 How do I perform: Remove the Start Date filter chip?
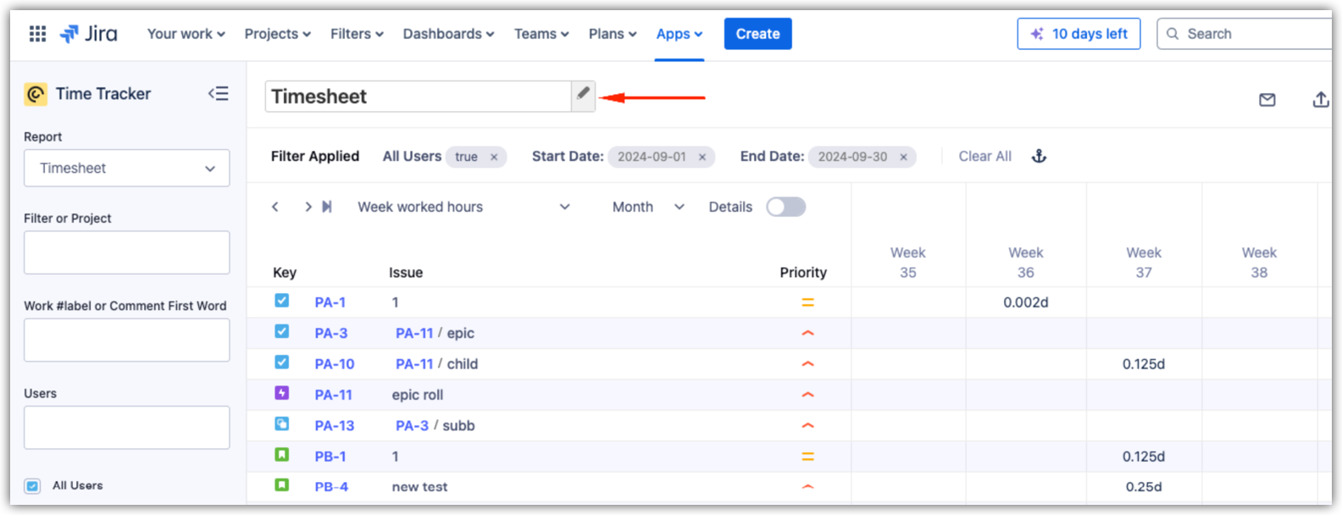coord(702,158)
